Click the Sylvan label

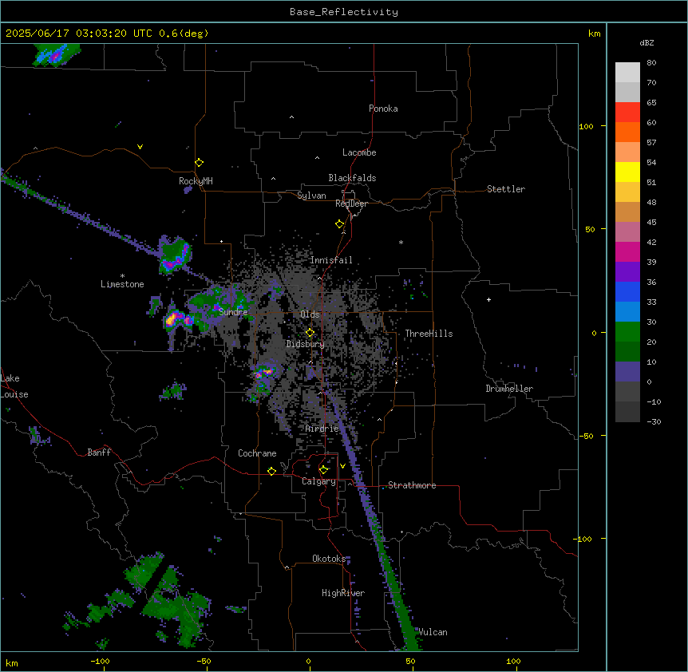click(x=311, y=196)
